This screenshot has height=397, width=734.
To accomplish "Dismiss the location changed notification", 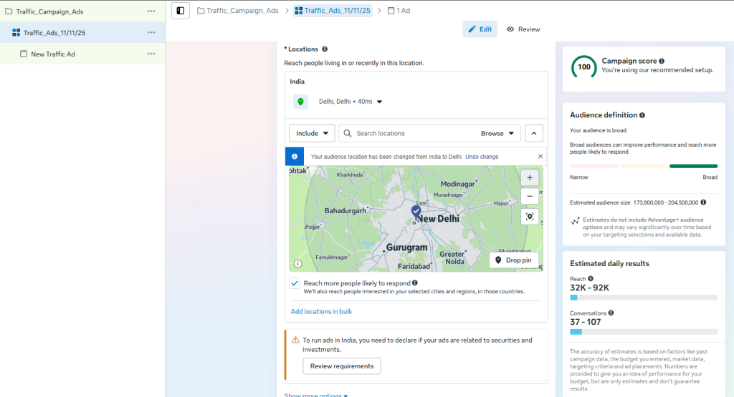I will click(x=540, y=157).
